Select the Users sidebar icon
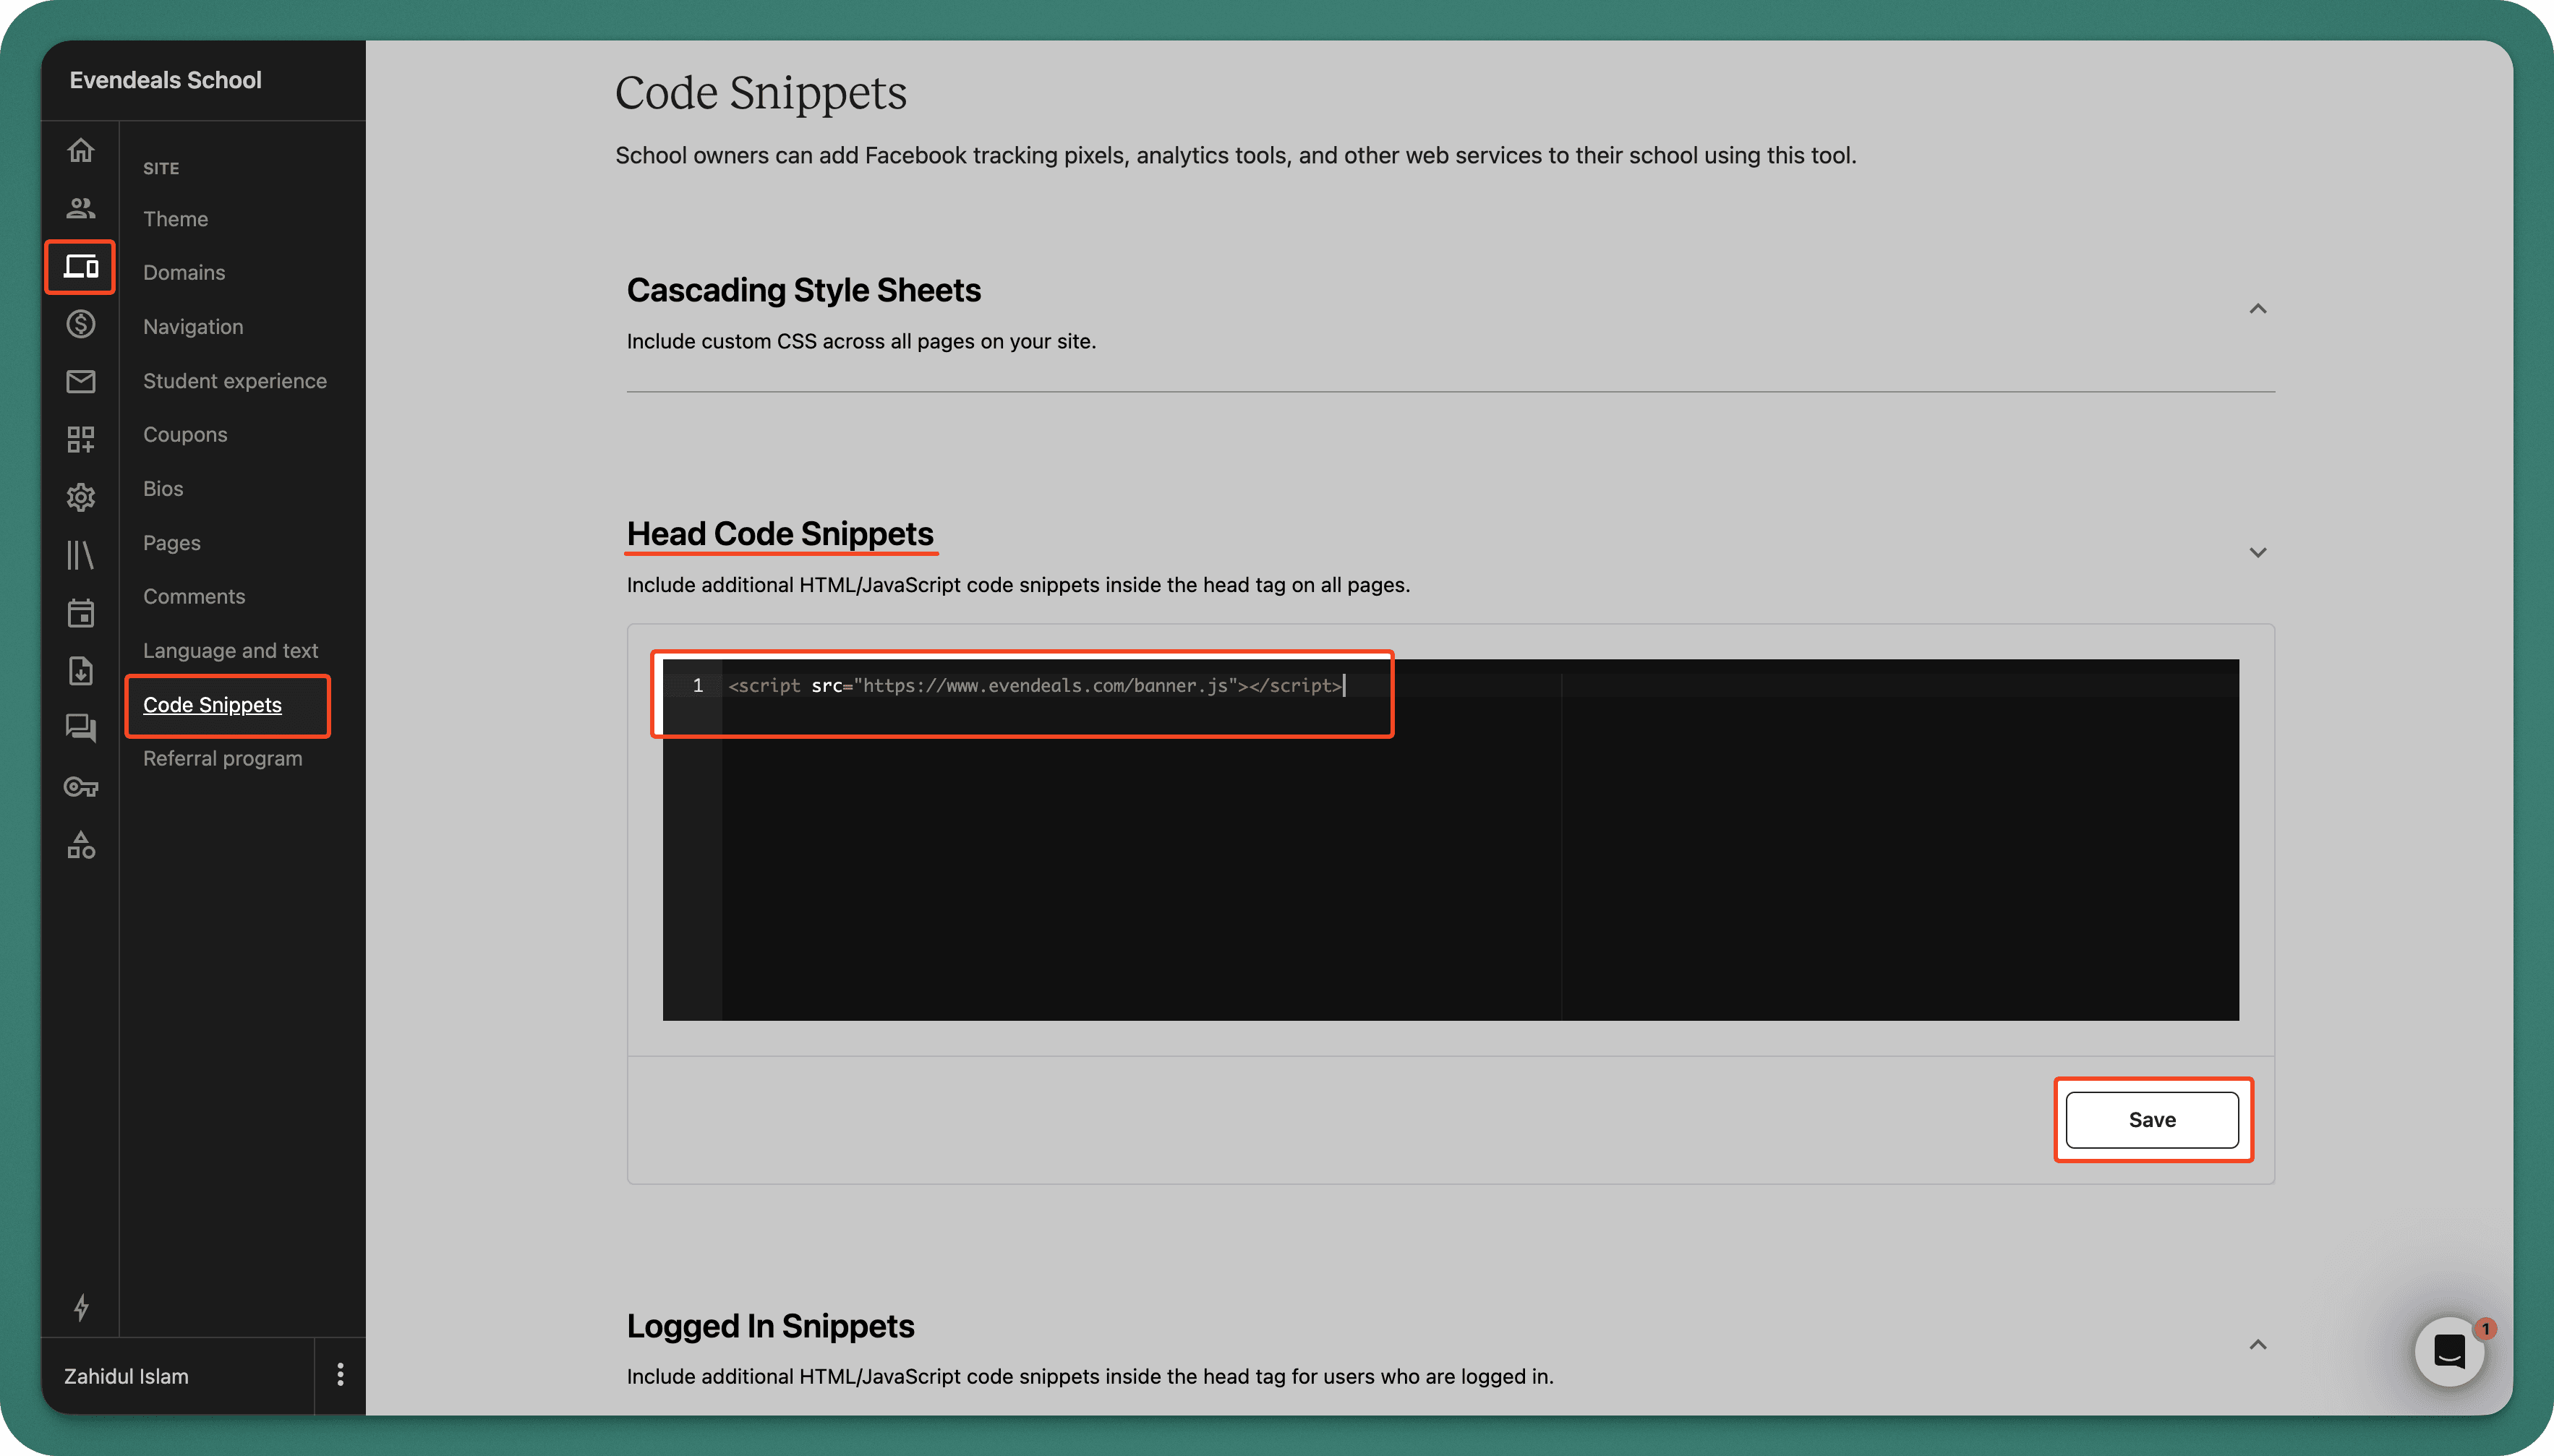 80,208
